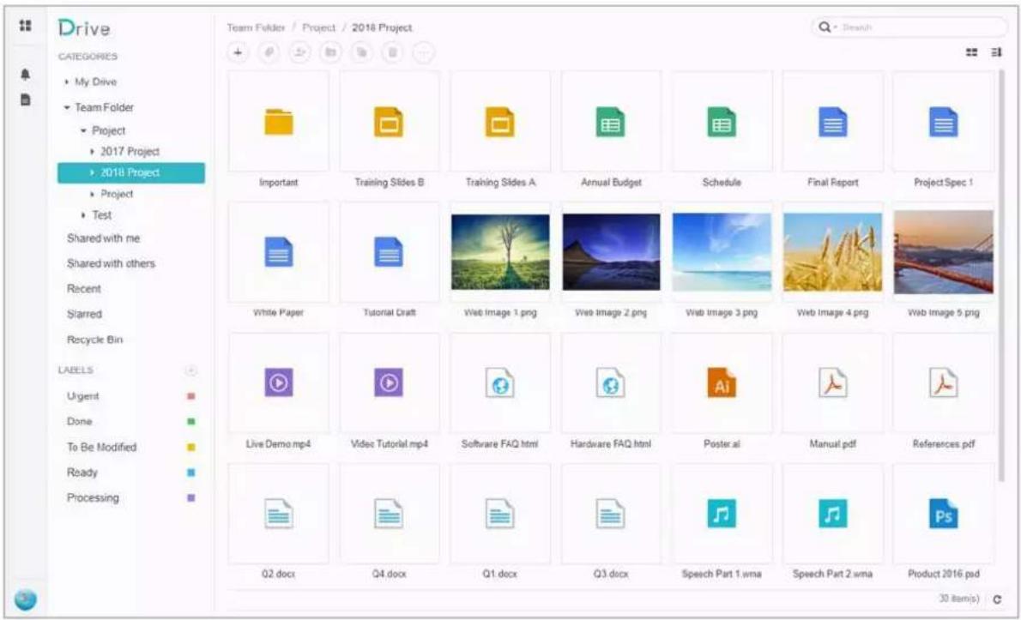Click the Tutorial Draft file name
The width and height of the screenshot is (1021, 620).
pyautogui.click(x=389, y=313)
